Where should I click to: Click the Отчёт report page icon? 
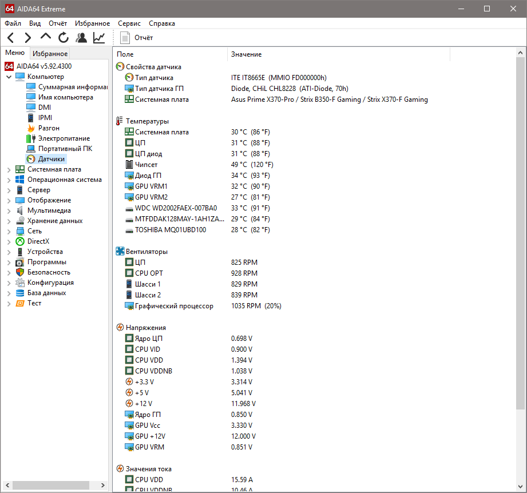pyautogui.click(x=125, y=38)
